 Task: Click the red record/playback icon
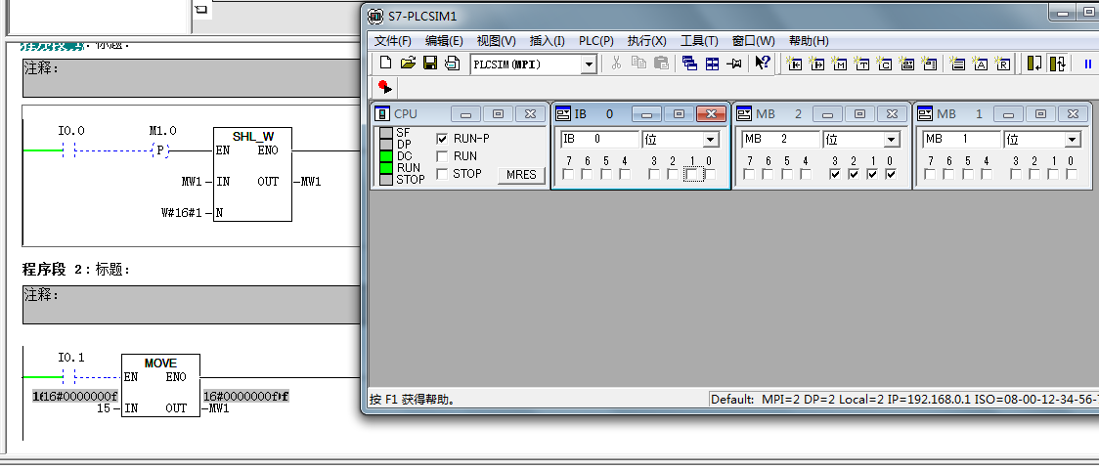point(383,86)
